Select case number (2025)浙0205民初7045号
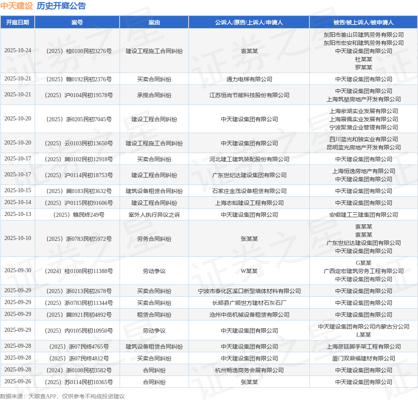The image size is (418, 400). point(79,119)
